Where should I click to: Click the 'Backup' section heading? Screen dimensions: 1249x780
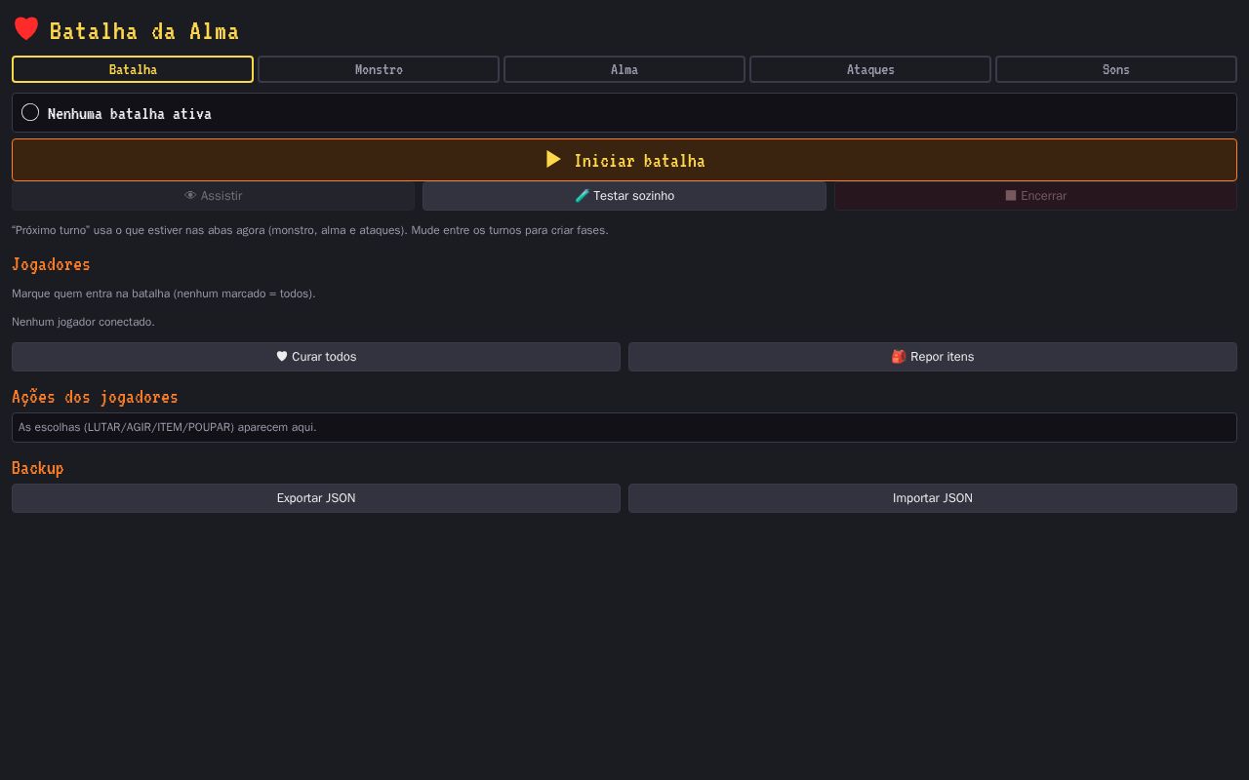[x=38, y=468]
